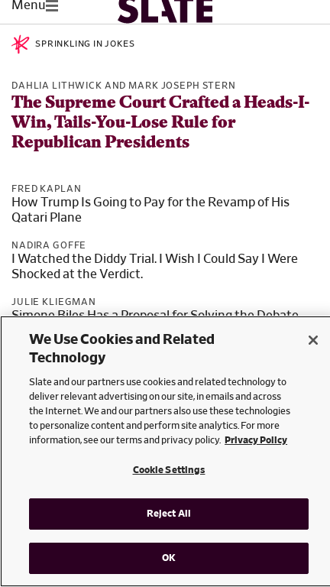Close the cookie banner with the X

point(313,340)
